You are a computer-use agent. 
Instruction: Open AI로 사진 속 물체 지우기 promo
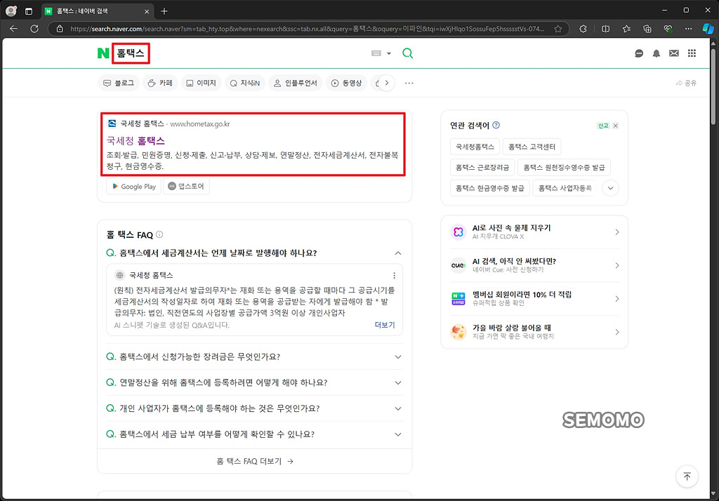pyautogui.click(x=534, y=232)
